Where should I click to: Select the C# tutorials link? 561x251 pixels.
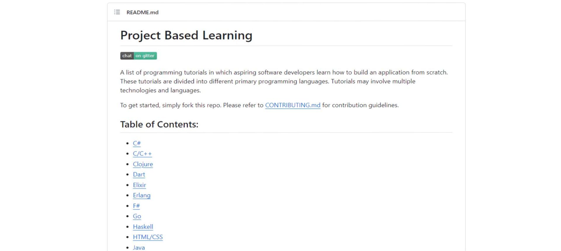137,143
